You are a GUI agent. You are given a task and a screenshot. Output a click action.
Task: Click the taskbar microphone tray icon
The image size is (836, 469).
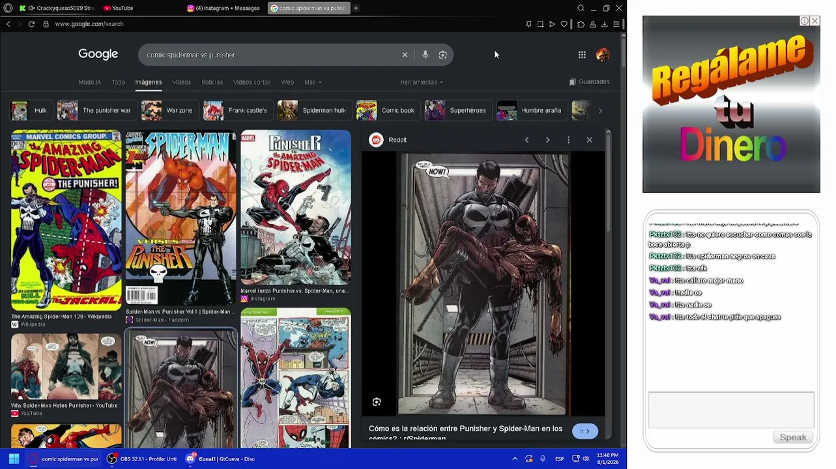(x=543, y=459)
